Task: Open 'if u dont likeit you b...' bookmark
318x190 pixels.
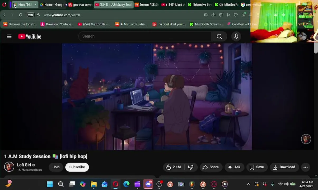Action: point(169,24)
